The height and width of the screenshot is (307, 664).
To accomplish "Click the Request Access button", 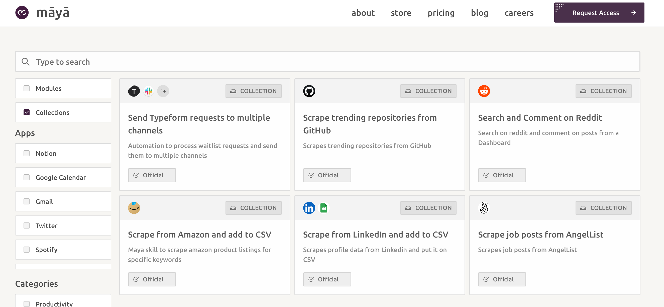I will pos(599,13).
